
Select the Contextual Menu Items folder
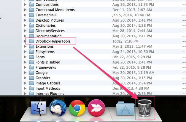coord(55,10)
